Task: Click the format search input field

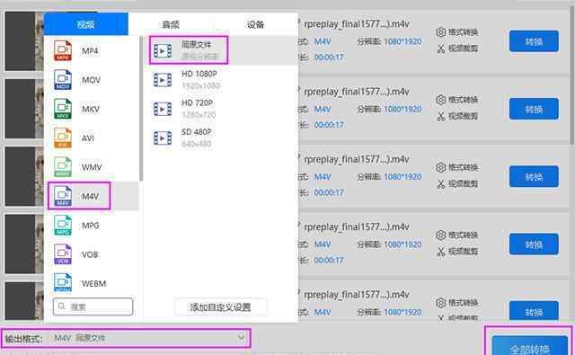Action: point(93,306)
